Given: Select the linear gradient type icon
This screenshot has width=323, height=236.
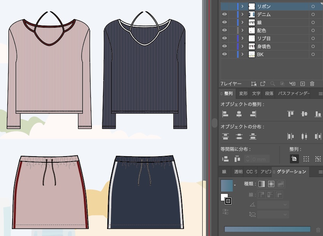Looking at the screenshot, I should coord(262,184).
